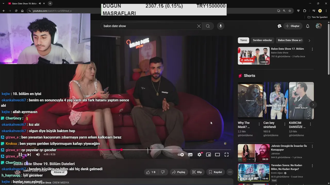Open options for the Jahrein Omegle video
Screen dimensions: 330x185
pyautogui.click(x=312, y=146)
